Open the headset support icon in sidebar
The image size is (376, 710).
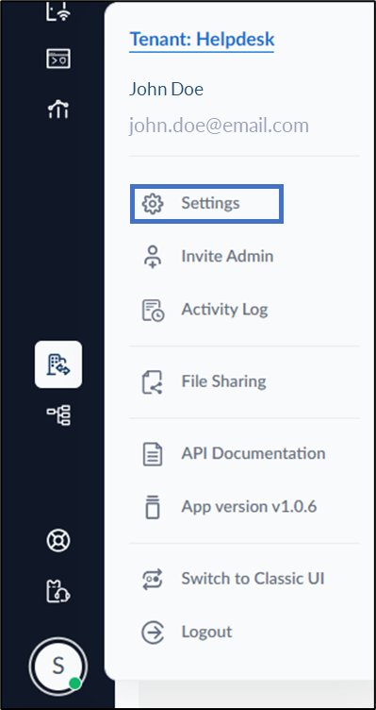pos(58,592)
